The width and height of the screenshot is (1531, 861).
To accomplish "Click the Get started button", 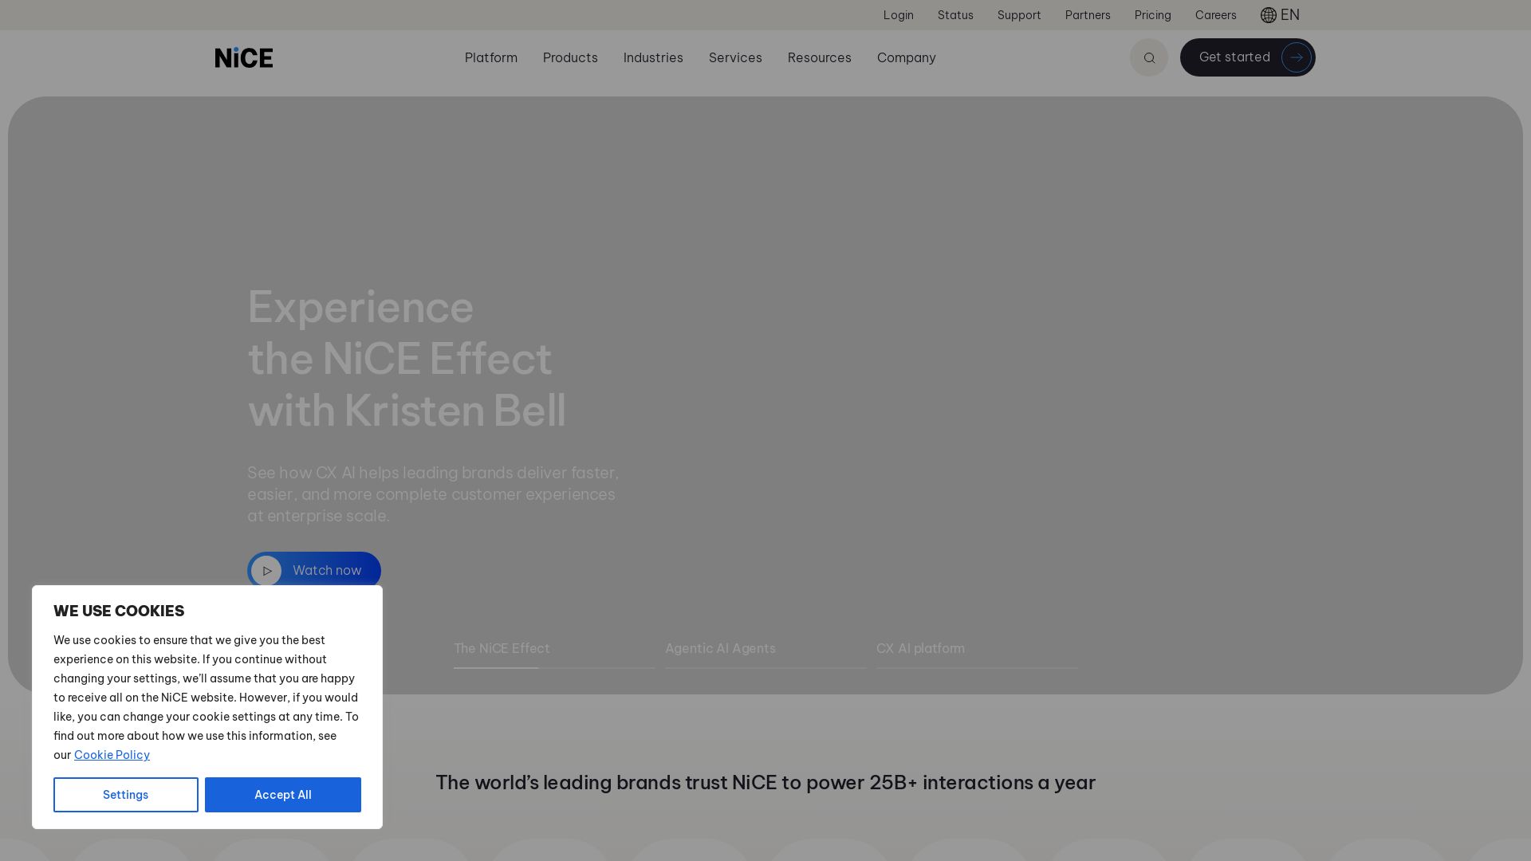I will (1248, 57).
